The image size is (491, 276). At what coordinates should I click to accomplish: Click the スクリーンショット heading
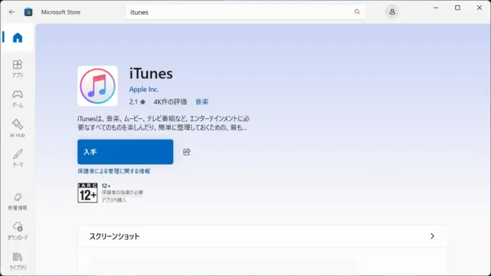pyautogui.click(x=114, y=237)
